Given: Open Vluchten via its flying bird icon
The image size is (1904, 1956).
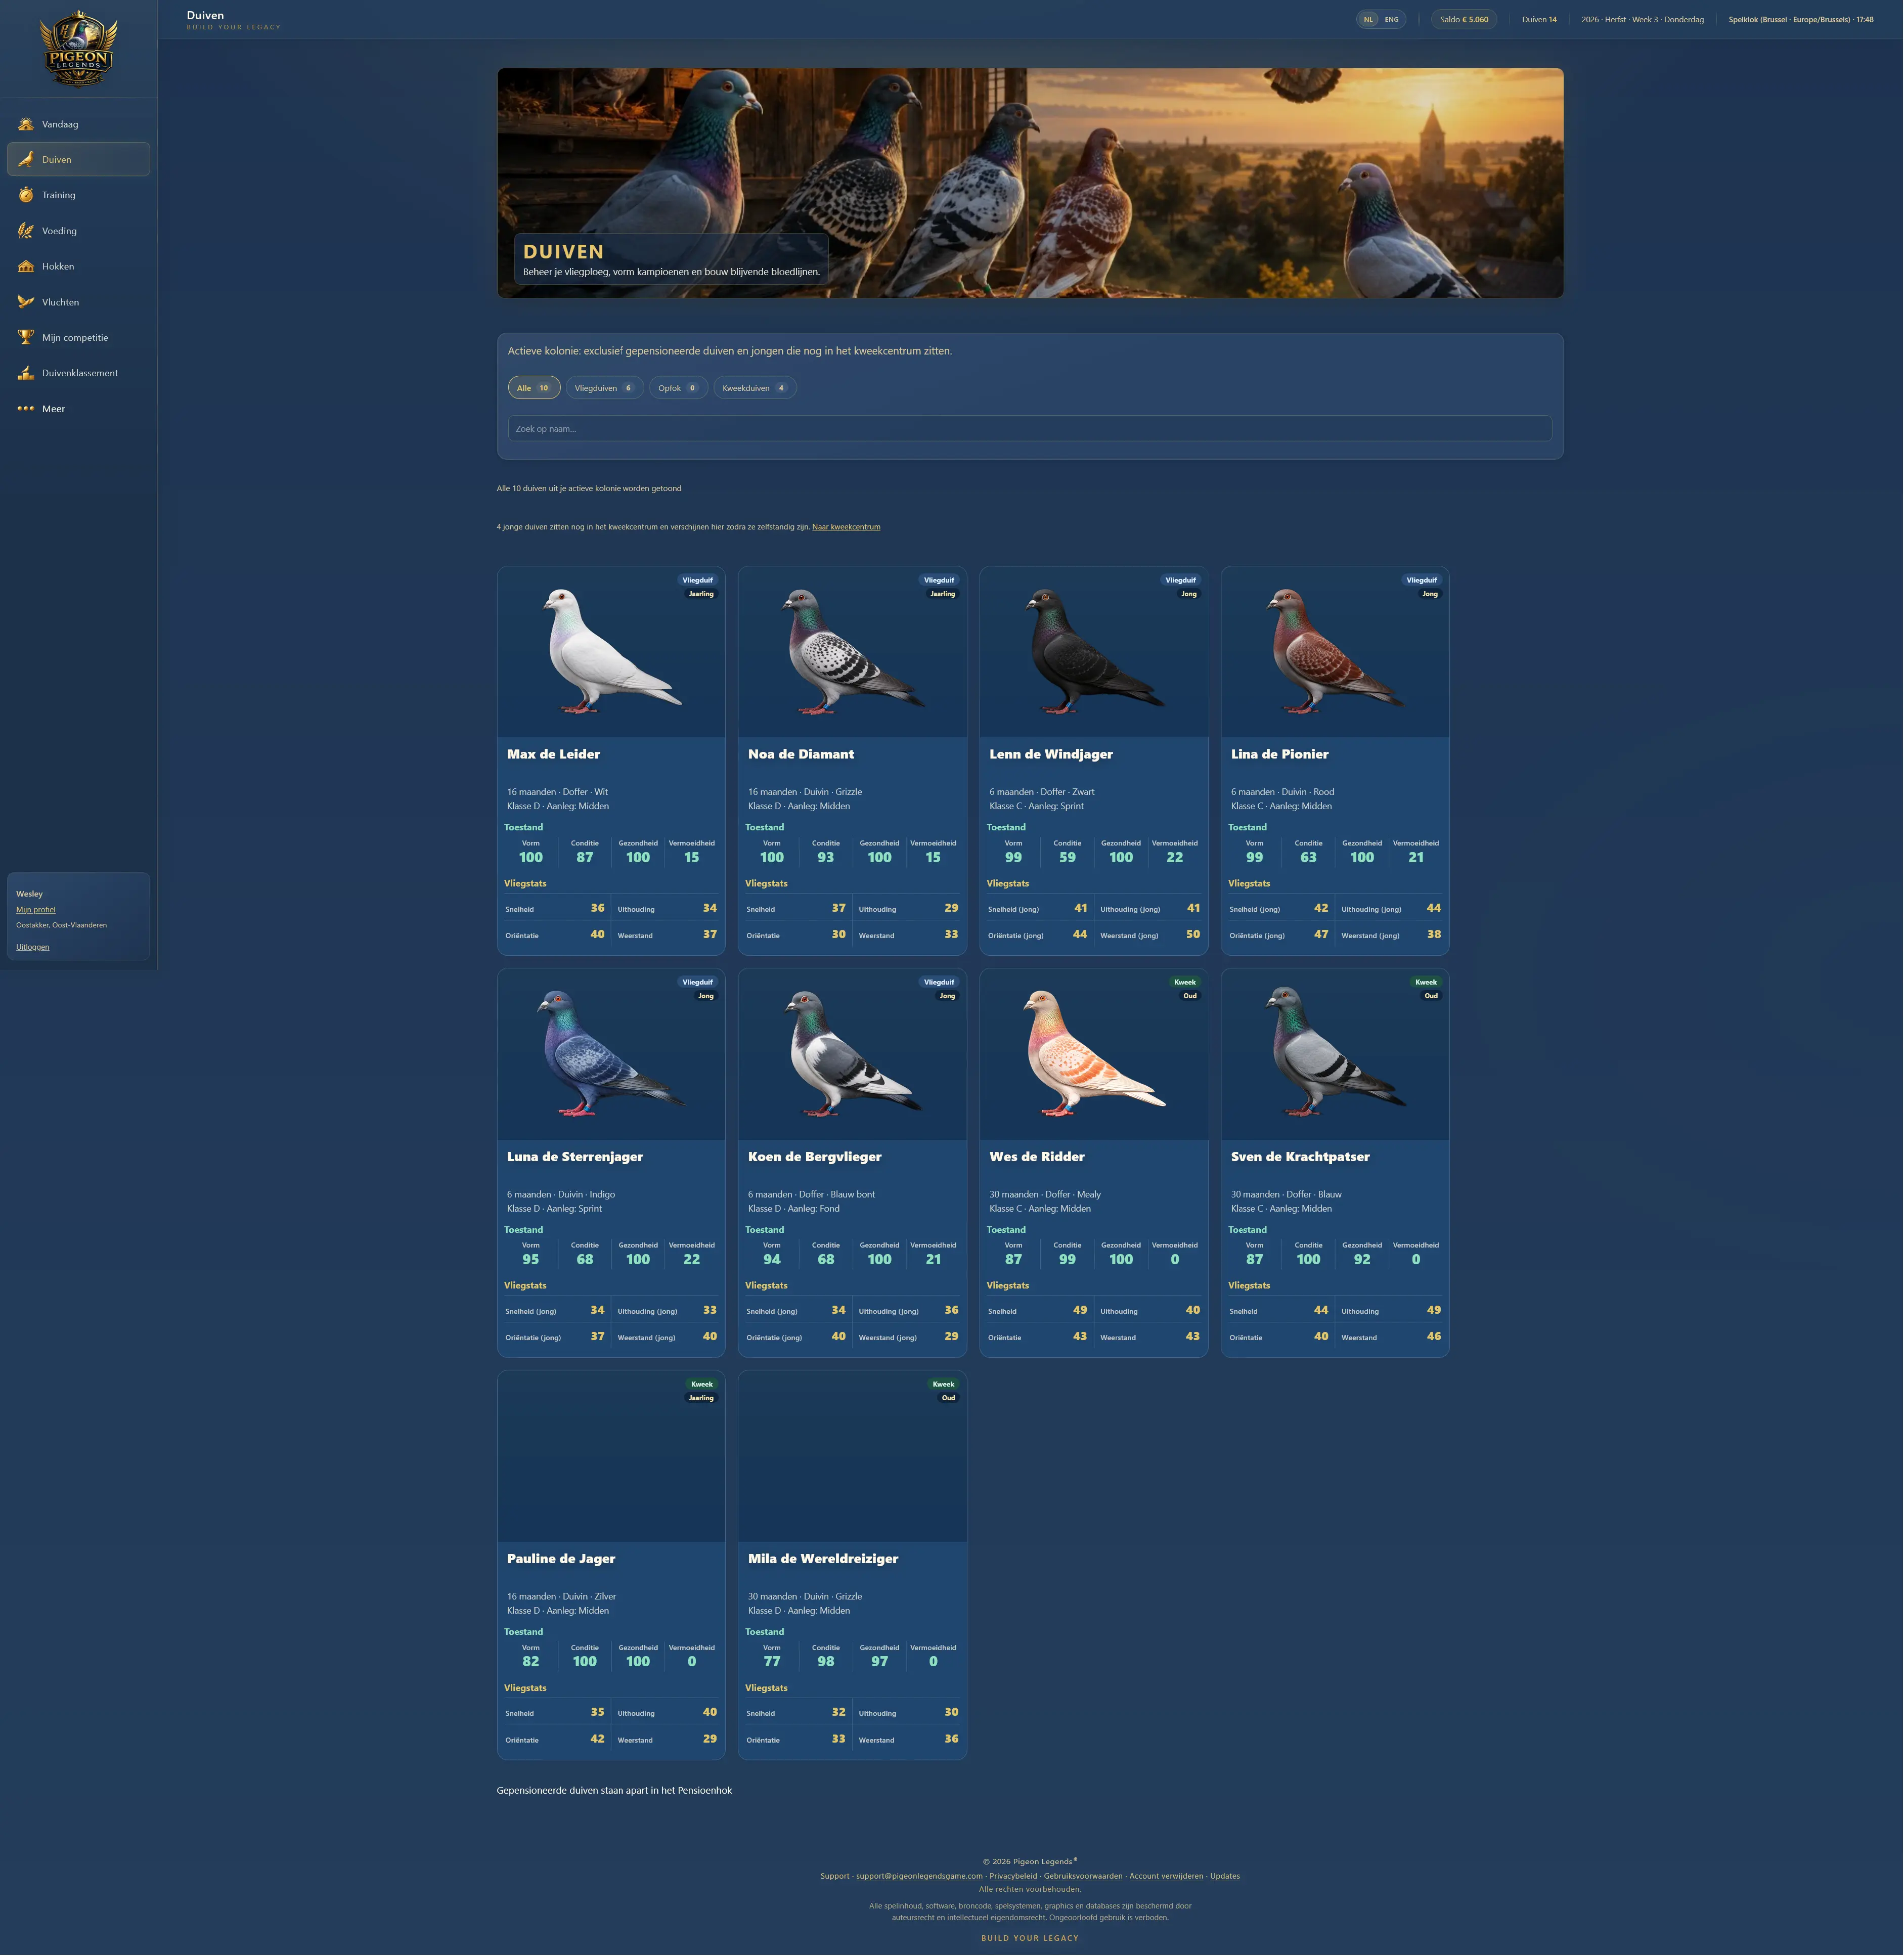Looking at the screenshot, I should point(26,302).
